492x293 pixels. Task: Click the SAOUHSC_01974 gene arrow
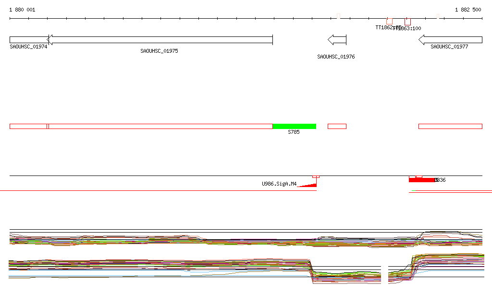(28, 40)
